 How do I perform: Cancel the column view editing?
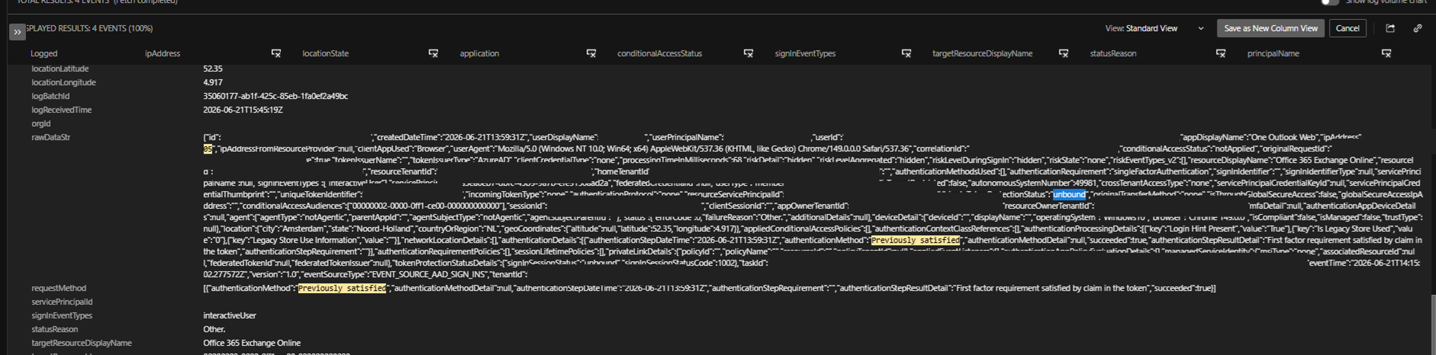pos(1347,28)
